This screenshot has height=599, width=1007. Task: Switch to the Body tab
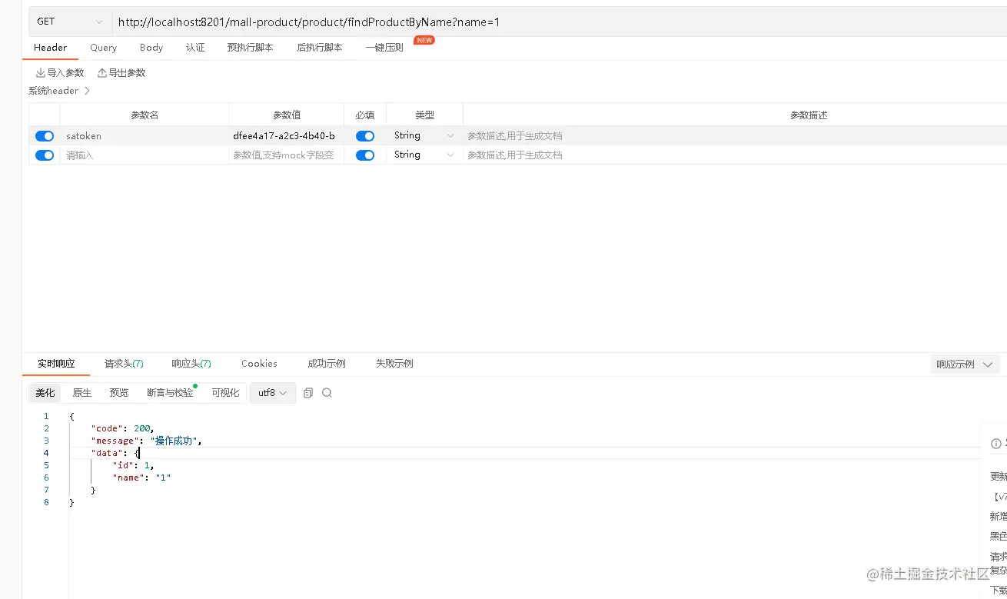151,48
